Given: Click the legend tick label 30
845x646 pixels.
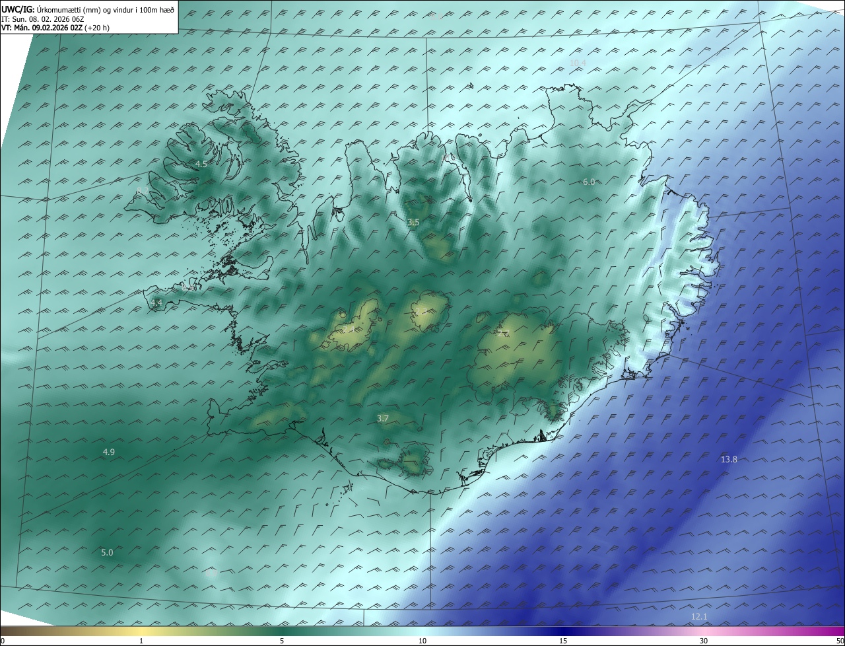Looking at the screenshot, I should pyautogui.click(x=704, y=641).
